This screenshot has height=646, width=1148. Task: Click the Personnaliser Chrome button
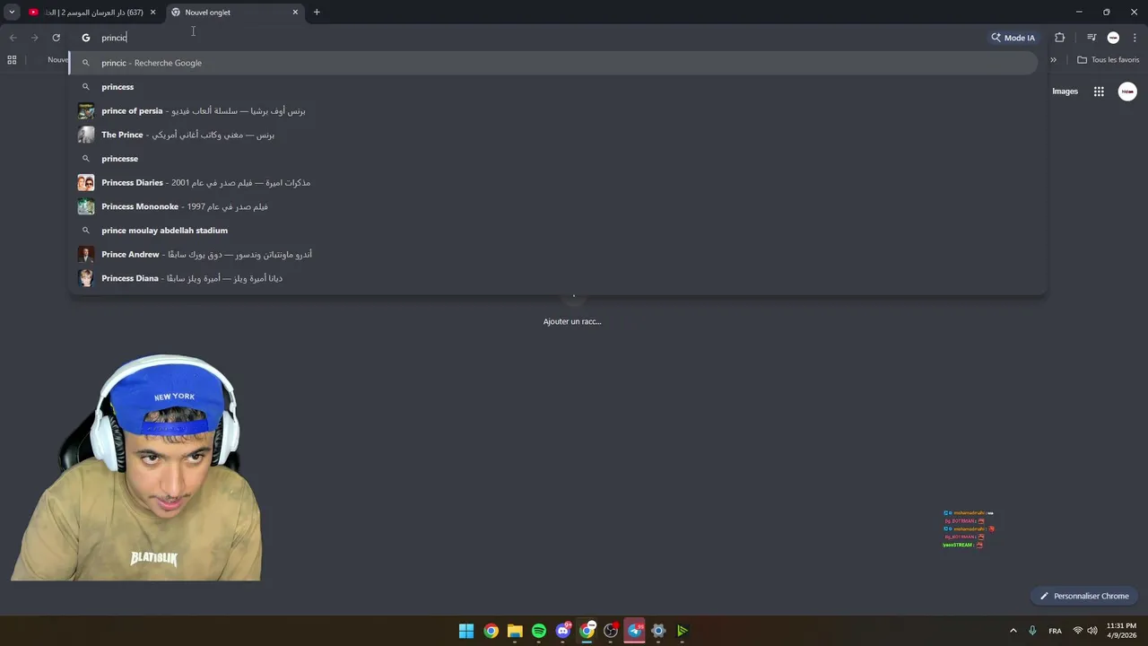[x=1083, y=596]
